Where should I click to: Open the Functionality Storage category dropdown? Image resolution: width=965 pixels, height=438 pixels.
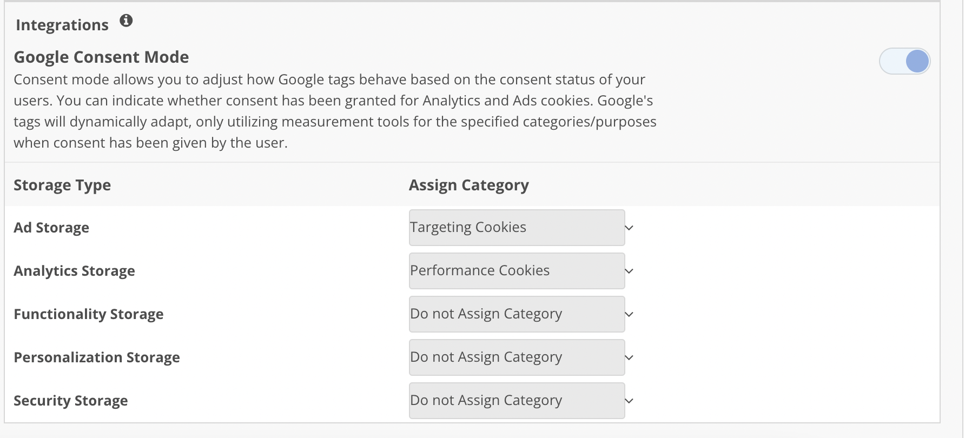[x=517, y=314]
